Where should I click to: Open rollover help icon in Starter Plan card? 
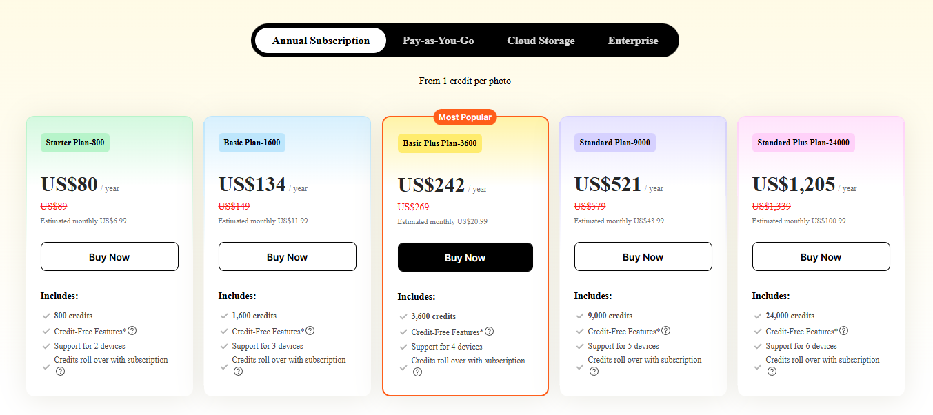60,372
